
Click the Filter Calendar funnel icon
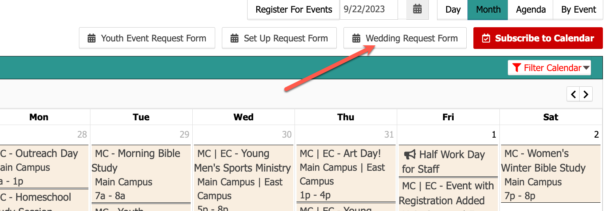(516, 68)
